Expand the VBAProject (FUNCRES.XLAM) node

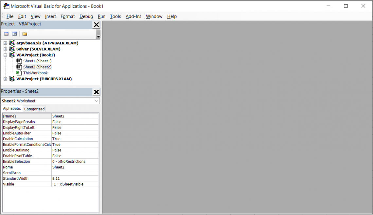(x=5, y=79)
